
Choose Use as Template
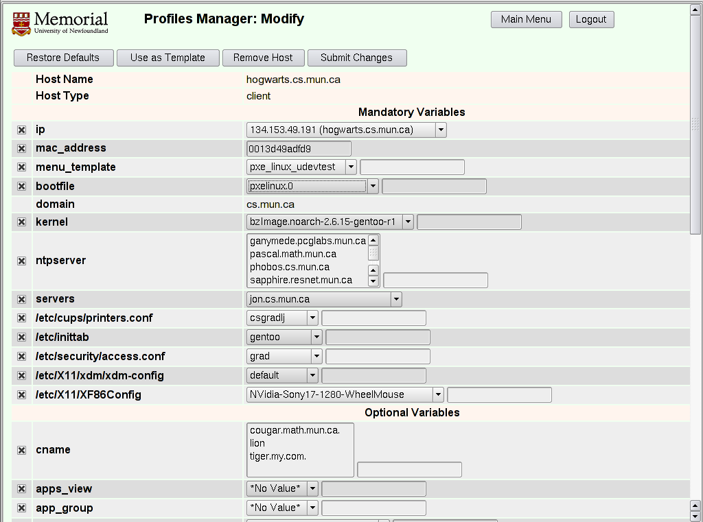pos(168,58)
